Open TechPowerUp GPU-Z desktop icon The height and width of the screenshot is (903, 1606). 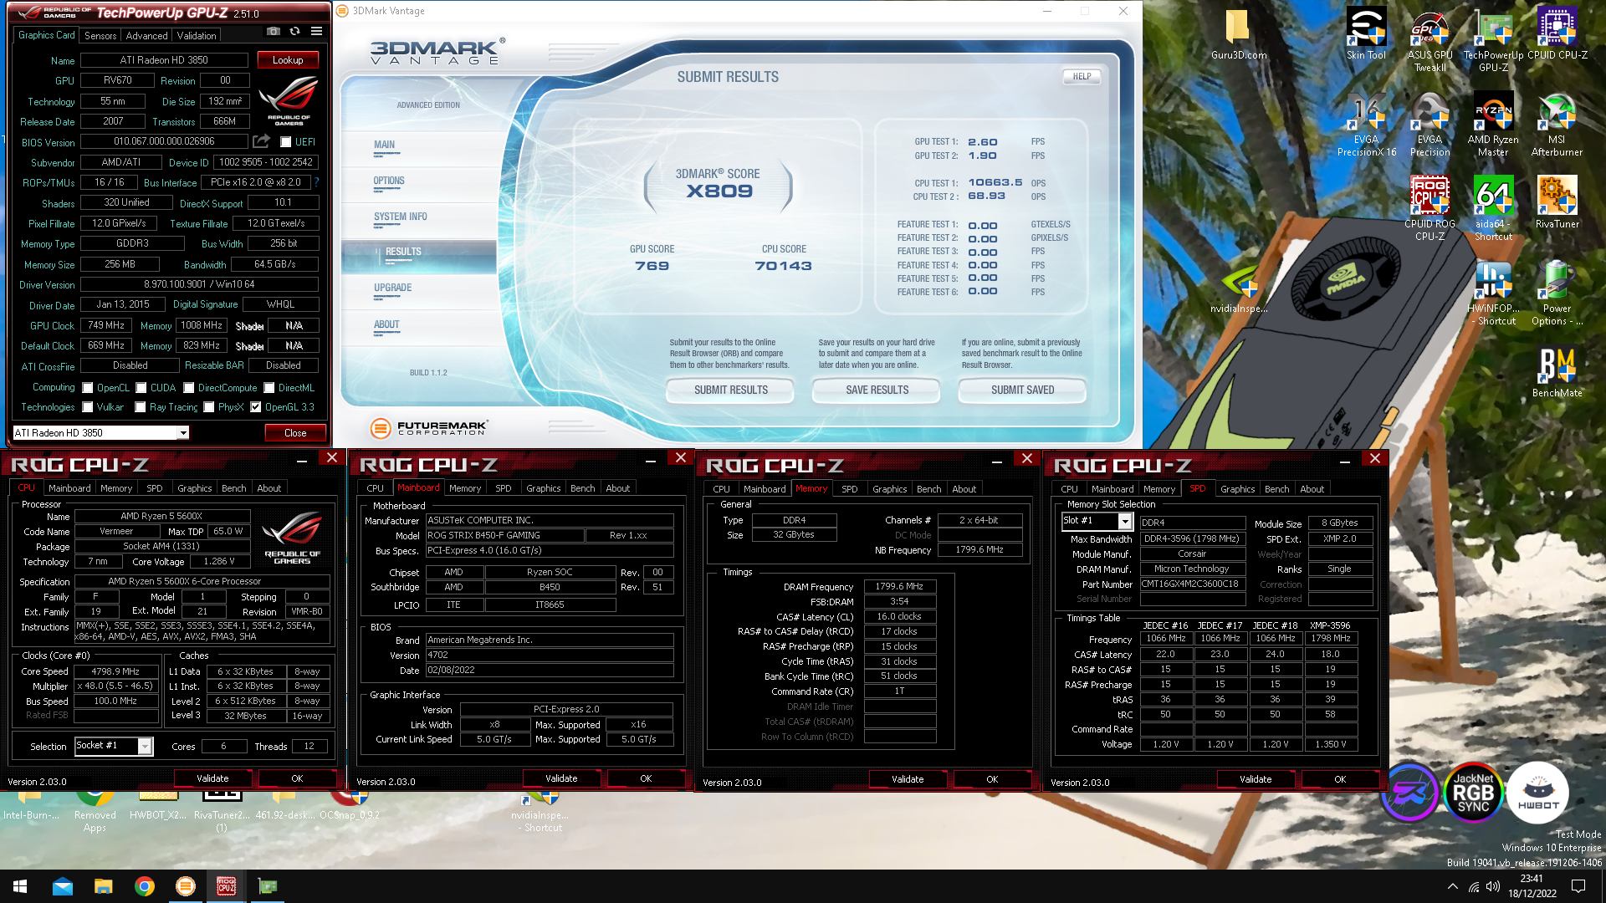1493,41
